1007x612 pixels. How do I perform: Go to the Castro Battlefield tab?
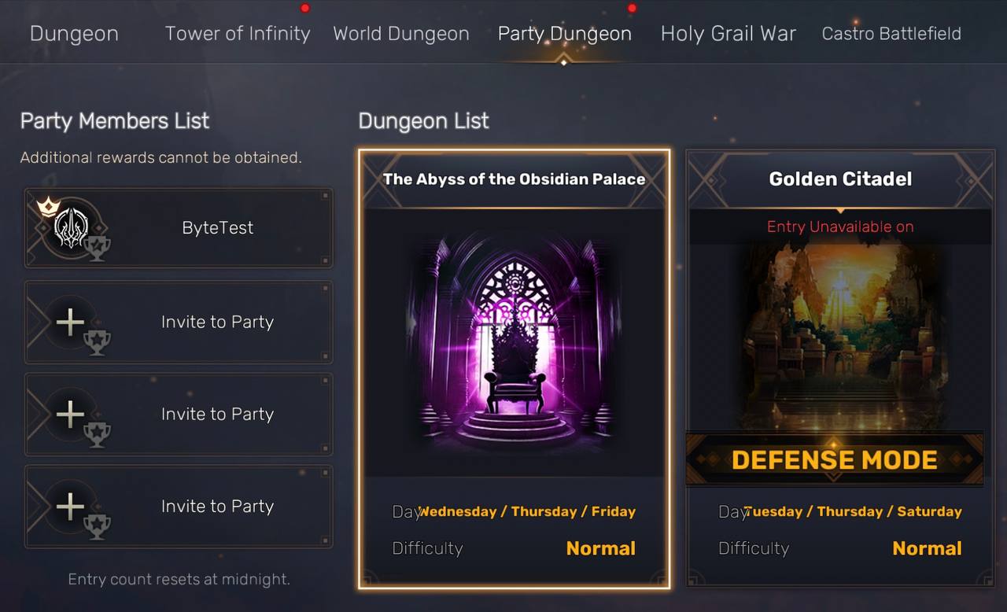coord(891,34)
